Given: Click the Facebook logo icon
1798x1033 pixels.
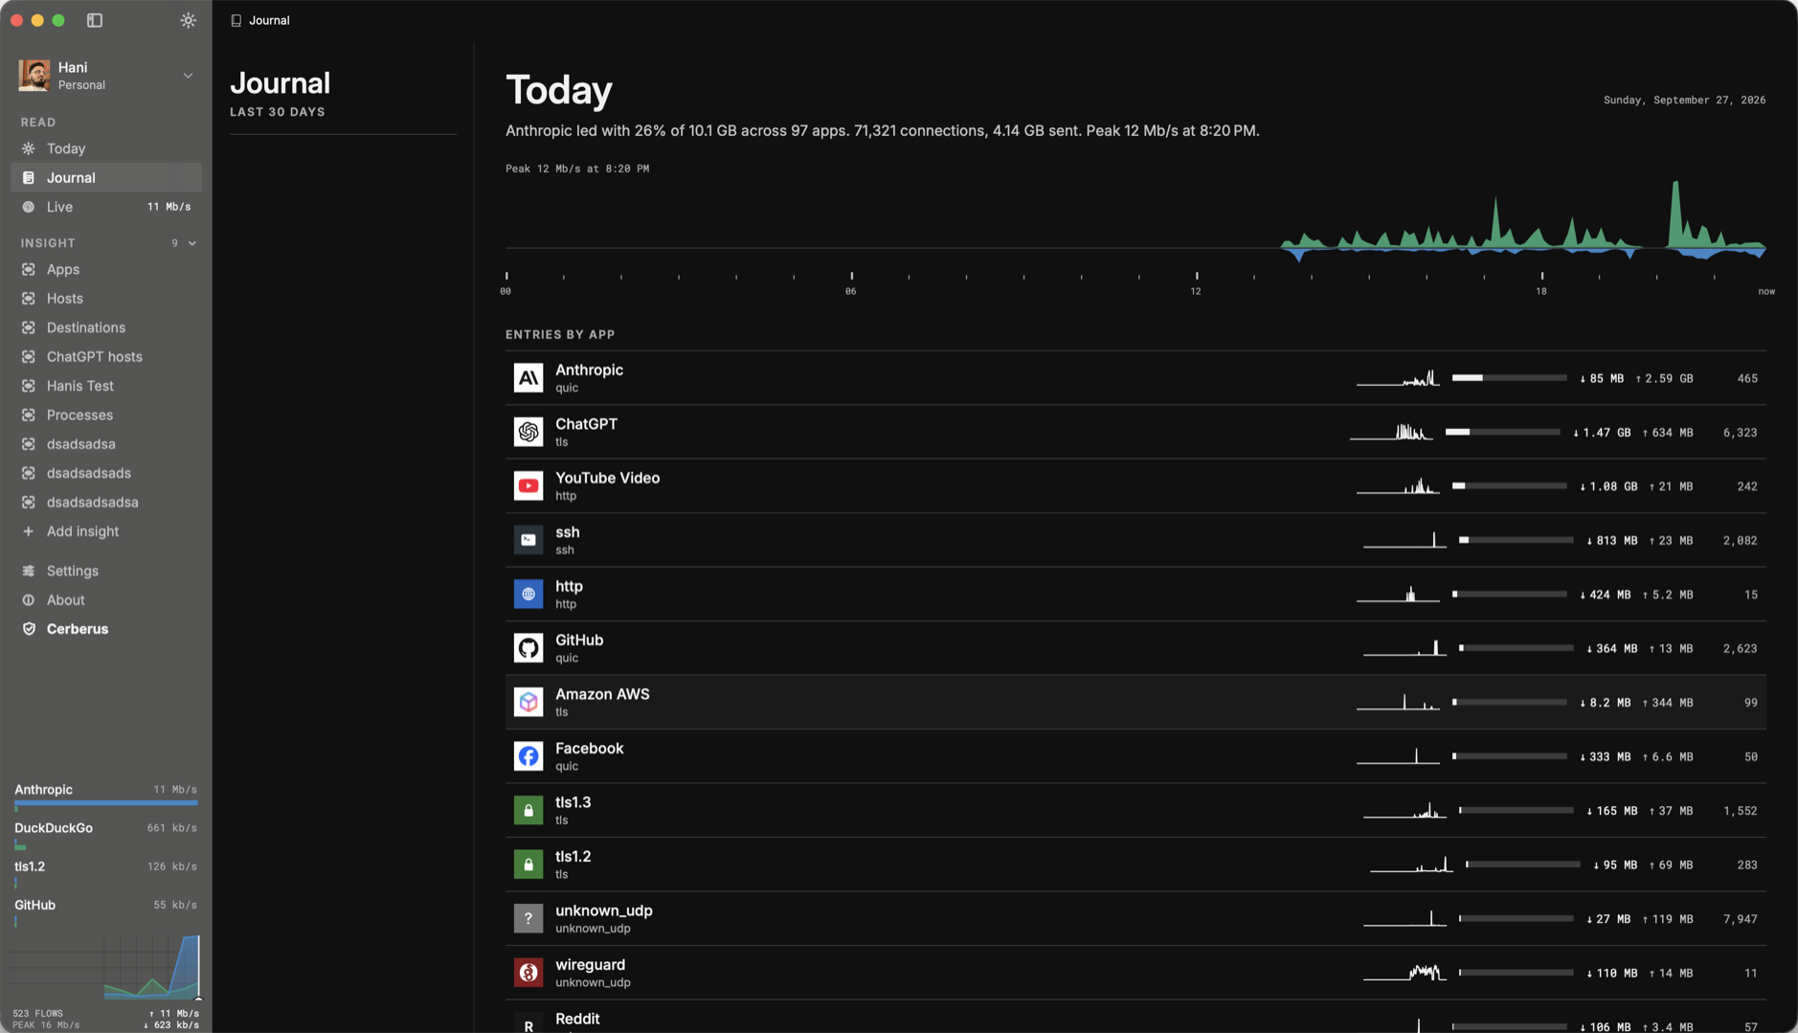Looking at the screenshot, I should [528, 756].
